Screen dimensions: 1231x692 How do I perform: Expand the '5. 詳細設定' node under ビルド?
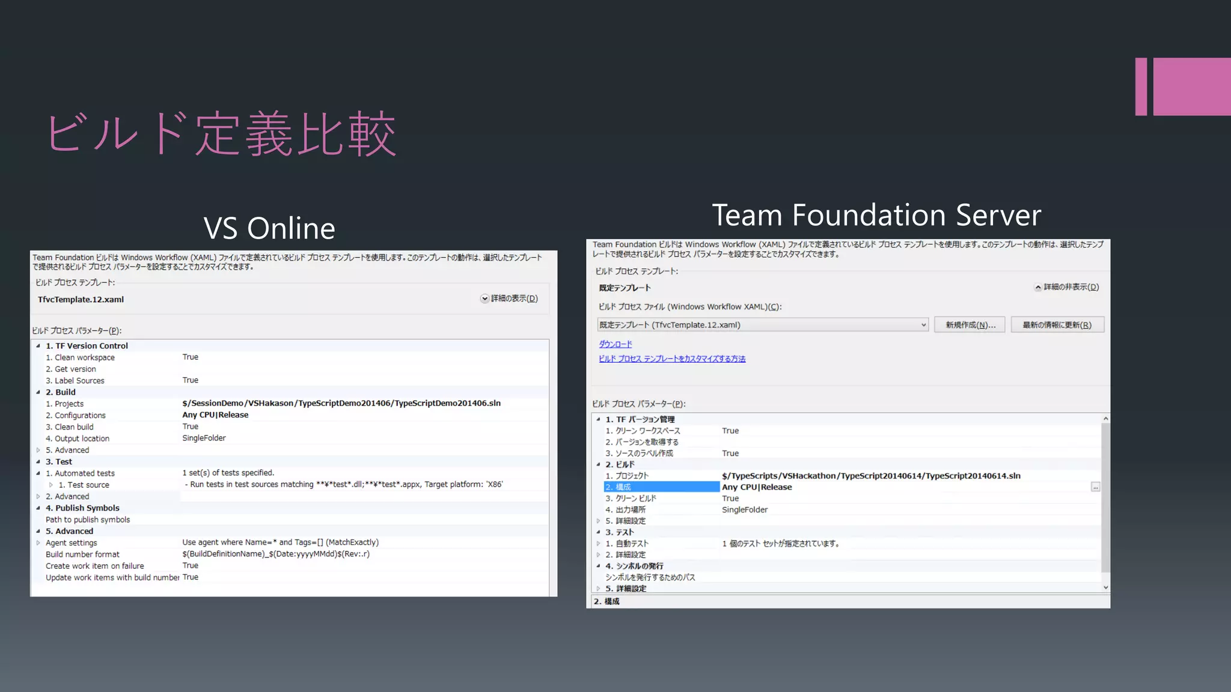click(598, 521)
